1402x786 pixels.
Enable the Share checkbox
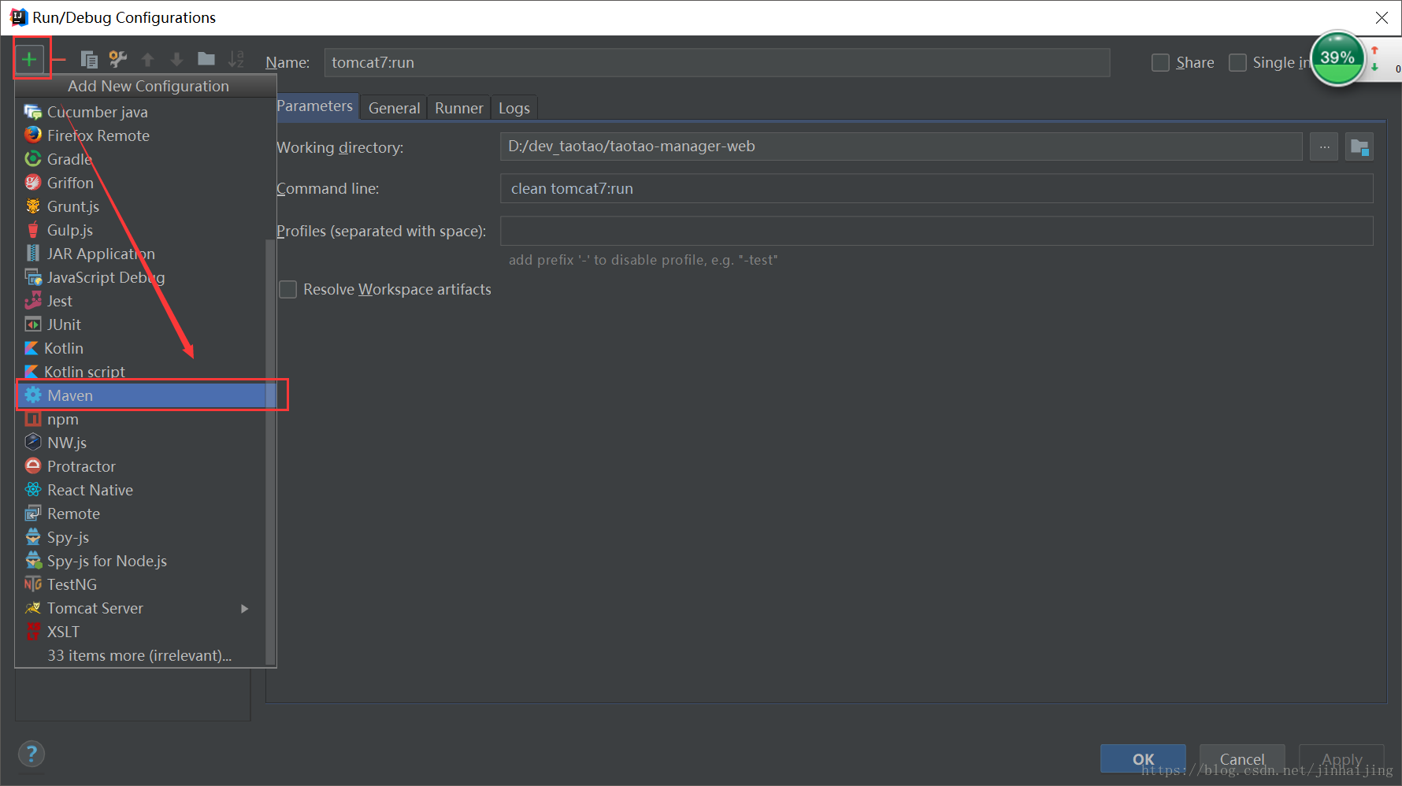tap(1160, 62)
